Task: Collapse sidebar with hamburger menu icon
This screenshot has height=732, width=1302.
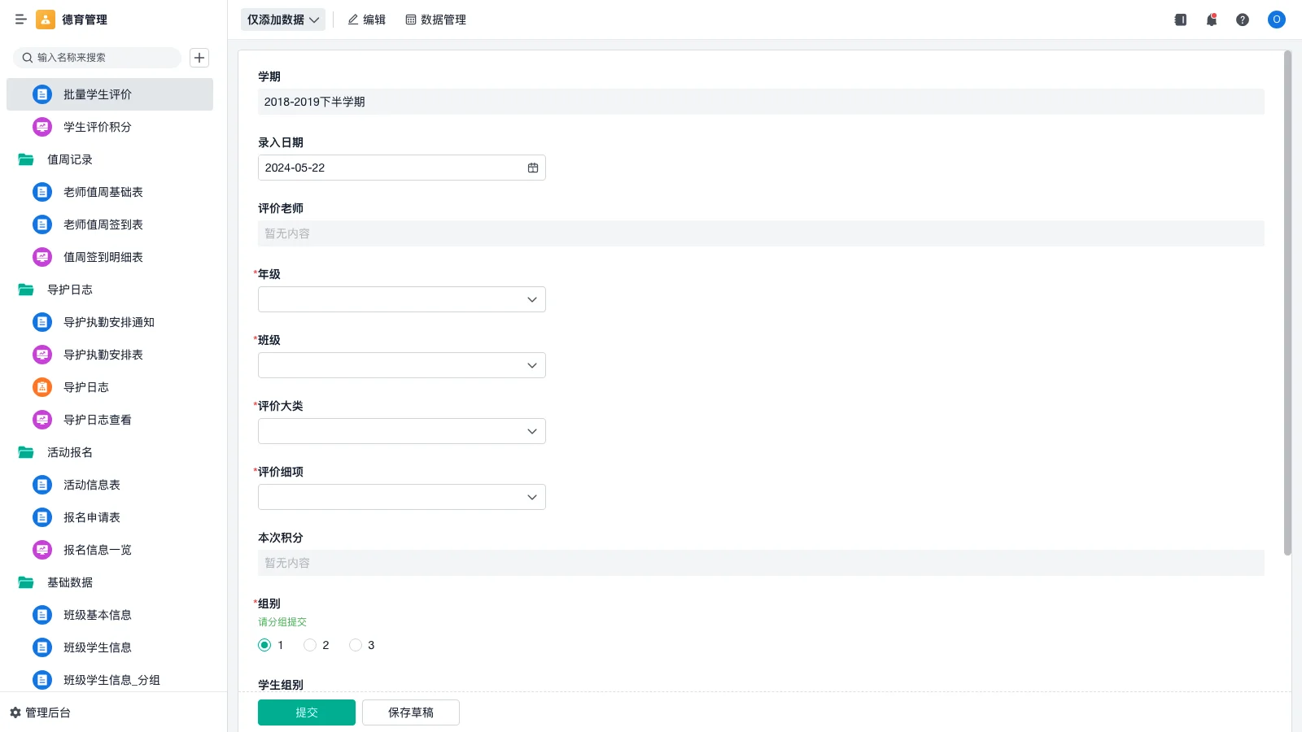Action: 20,20
